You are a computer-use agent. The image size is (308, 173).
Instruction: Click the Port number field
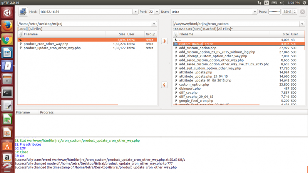151,12
